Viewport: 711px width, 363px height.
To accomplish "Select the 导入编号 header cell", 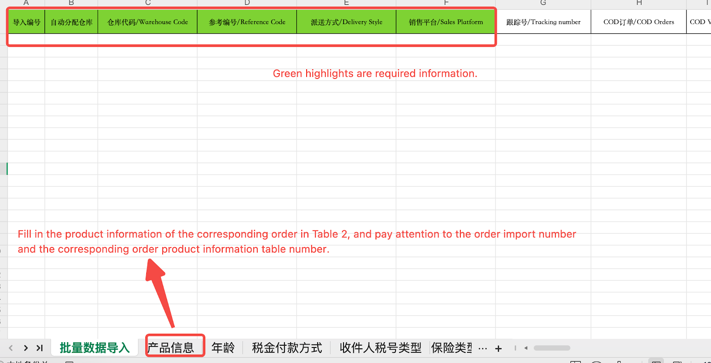I will click(x=26, y=22).
